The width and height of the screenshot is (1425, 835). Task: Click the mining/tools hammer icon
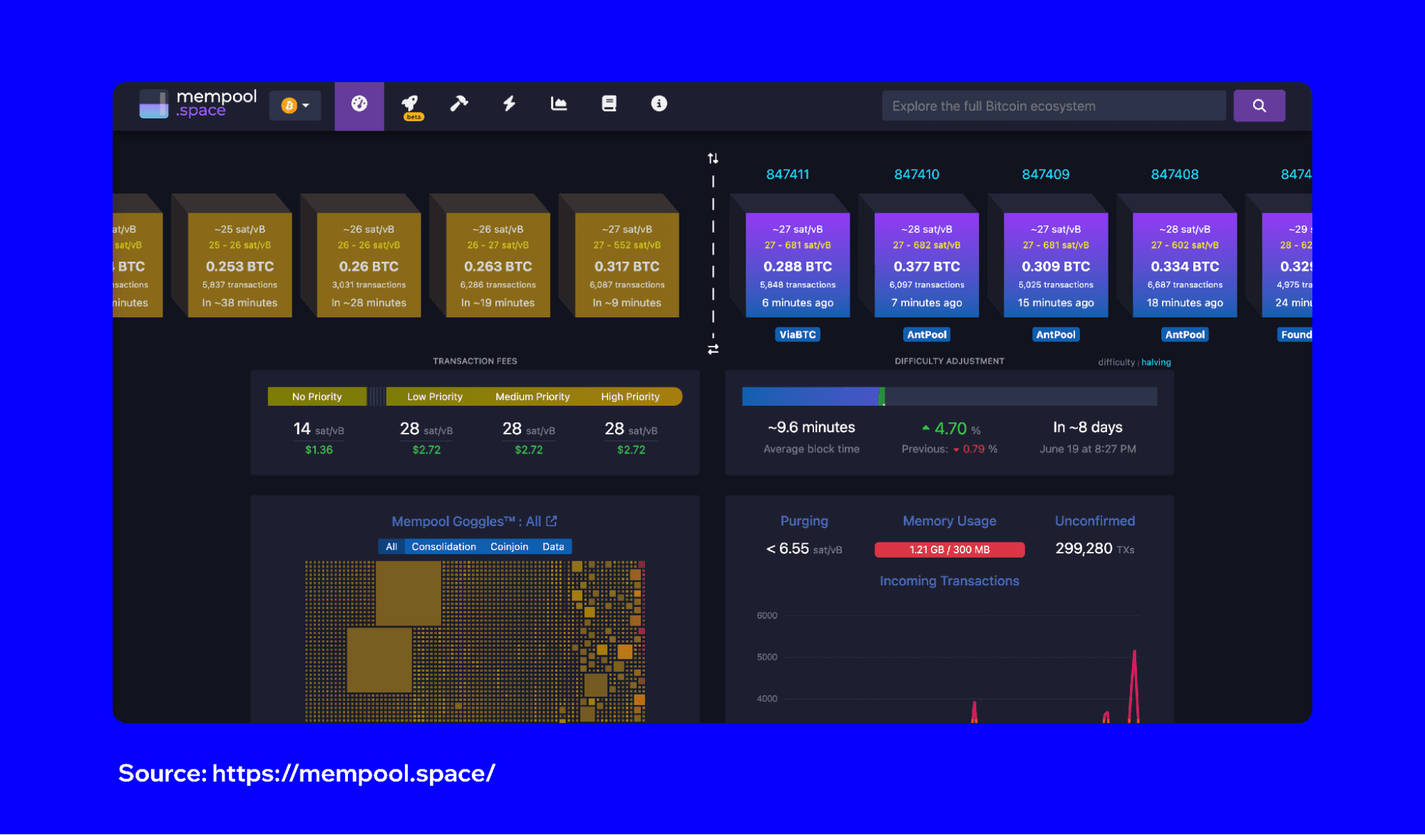[458, 104]
